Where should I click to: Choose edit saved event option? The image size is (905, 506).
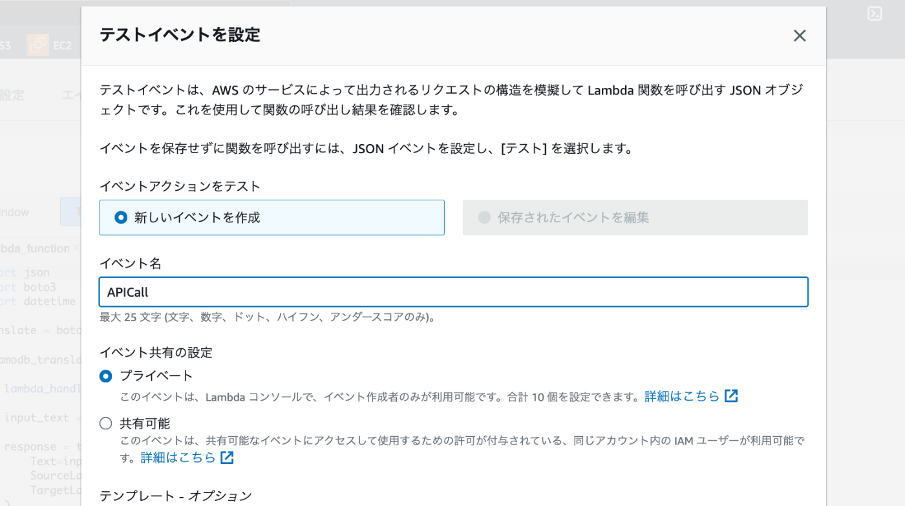635,218
